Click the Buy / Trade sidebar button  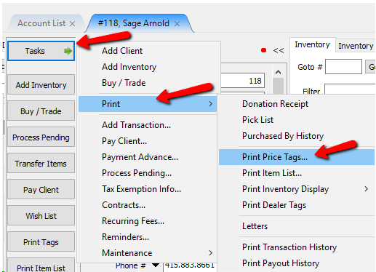tap(41, 111)
